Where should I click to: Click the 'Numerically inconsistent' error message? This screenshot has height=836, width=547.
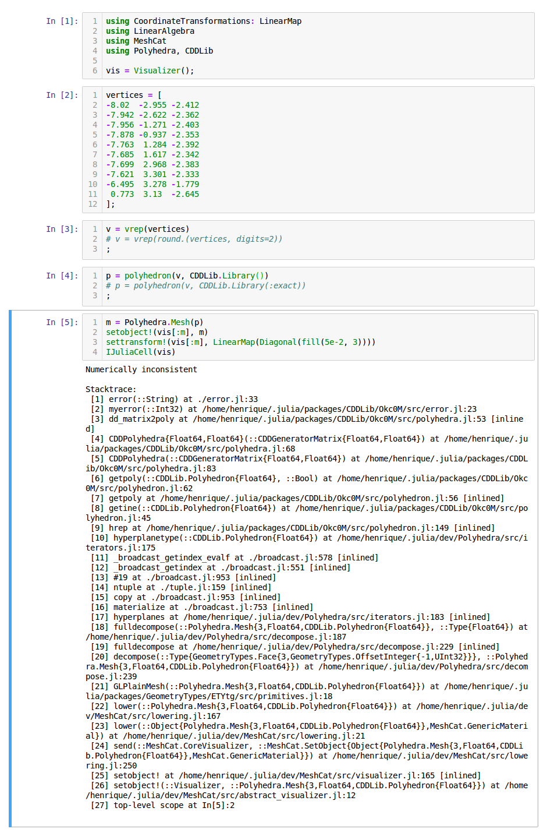[x=141, y=369]
